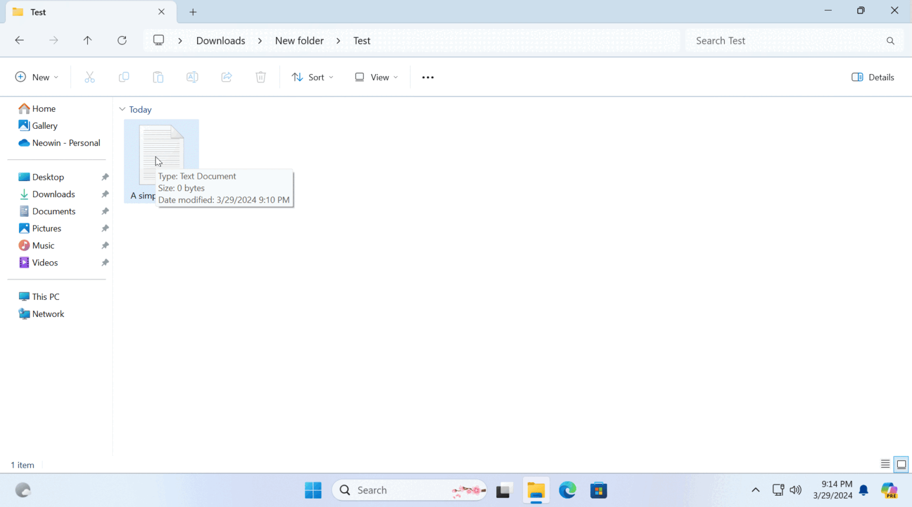
Task: Open the Sort dropdown
Action: [312, 77]
